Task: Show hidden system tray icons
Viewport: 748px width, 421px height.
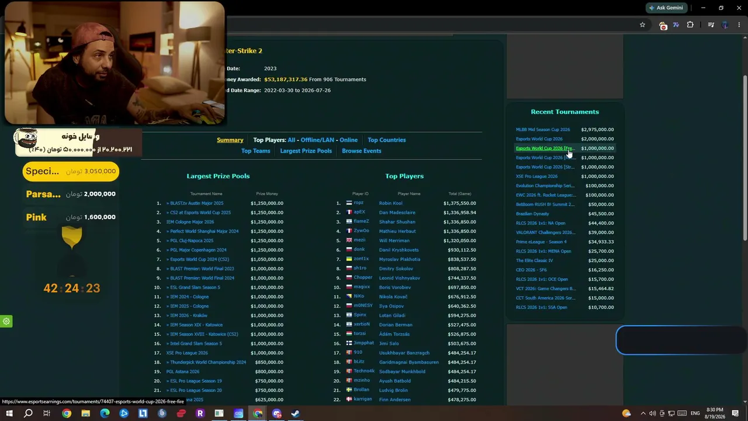Action: 643,413
